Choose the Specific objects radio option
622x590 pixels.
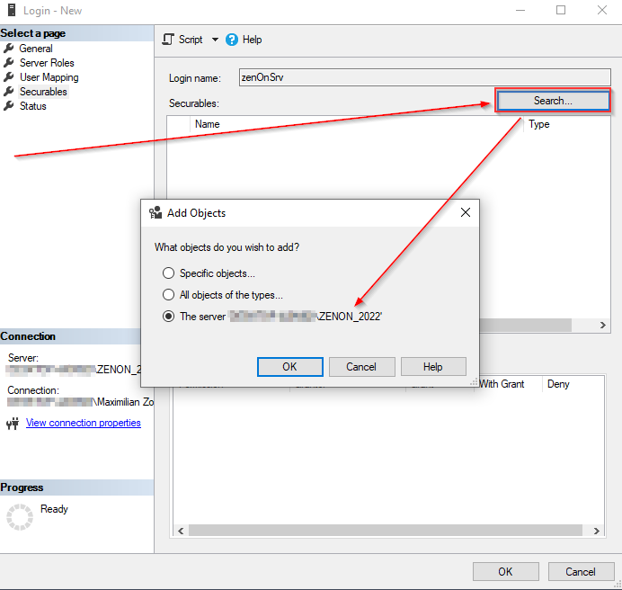click(x=168, y=273)
